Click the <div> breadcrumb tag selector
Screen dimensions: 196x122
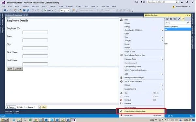pyautogui.click(x=44, y=107)
